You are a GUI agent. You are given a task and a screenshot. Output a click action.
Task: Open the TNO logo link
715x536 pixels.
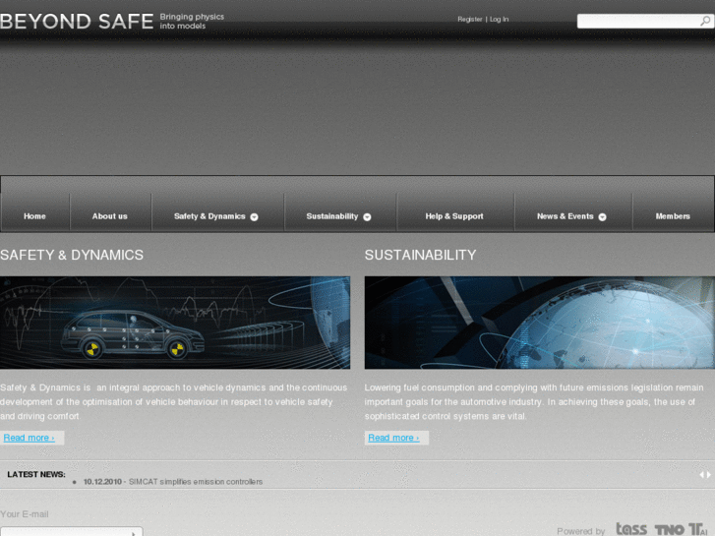click(x=670, y=530)
